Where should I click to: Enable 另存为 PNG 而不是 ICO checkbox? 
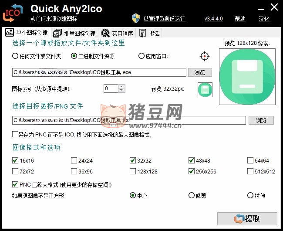pyautogui.click(x=16, y=135)
